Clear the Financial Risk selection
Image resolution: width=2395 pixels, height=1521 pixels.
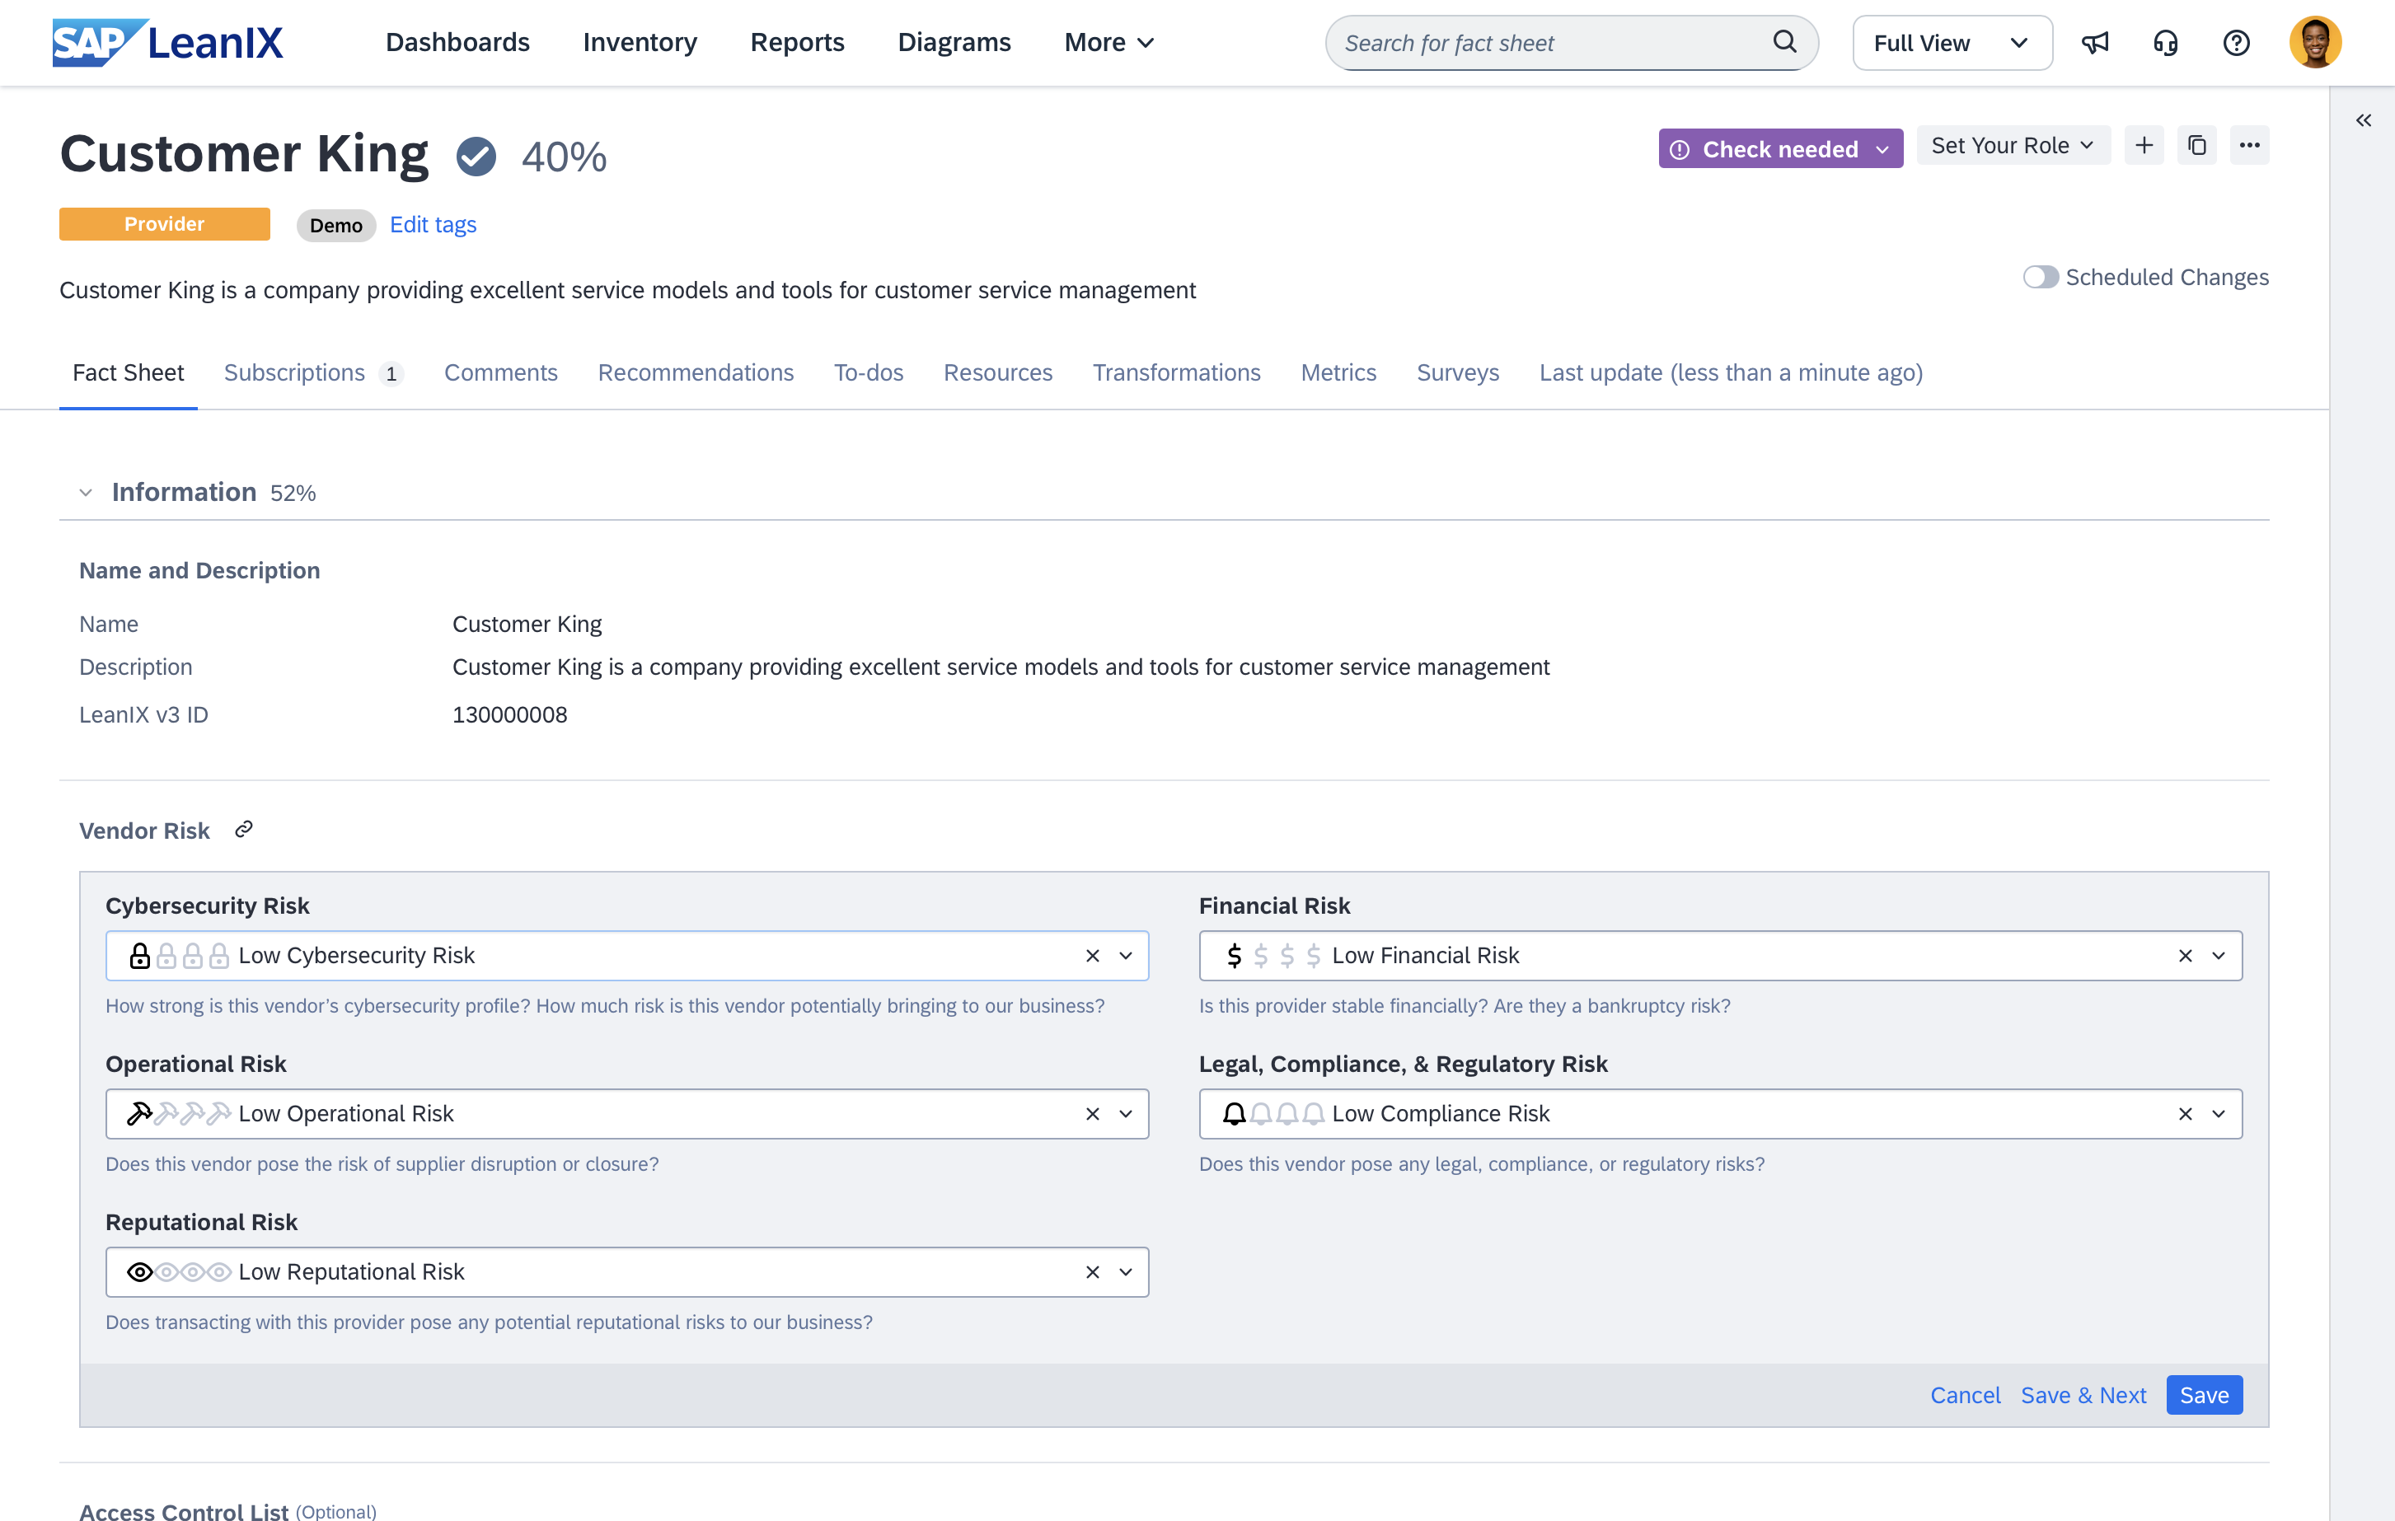tap(2185, 955)
